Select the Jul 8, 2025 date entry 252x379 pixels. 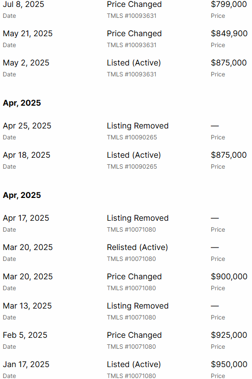click(x=23, y=4)
